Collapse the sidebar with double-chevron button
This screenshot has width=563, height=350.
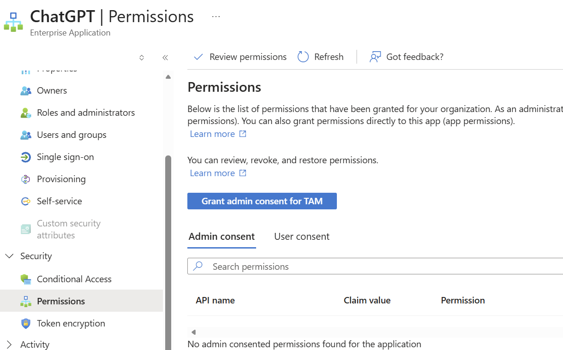tap(165, 58)
